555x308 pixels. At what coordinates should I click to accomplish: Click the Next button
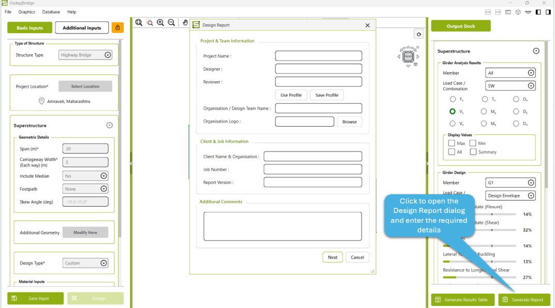click(x=333, y=257)
